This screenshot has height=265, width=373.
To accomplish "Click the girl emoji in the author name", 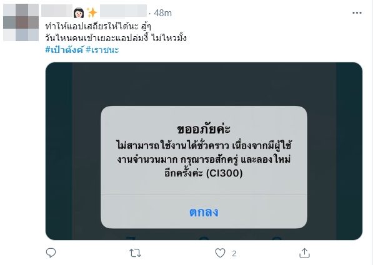I will pos(79,13).
